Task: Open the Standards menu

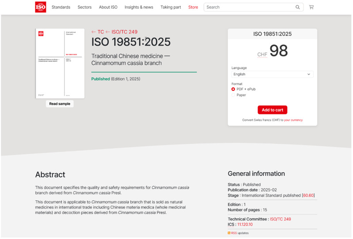Action: (61, 7)
